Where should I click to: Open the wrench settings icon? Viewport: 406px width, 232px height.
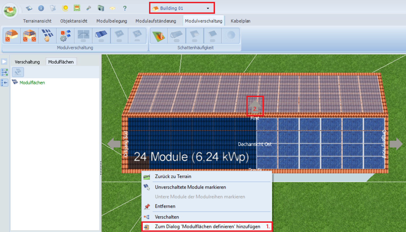[x=89, y=8]
